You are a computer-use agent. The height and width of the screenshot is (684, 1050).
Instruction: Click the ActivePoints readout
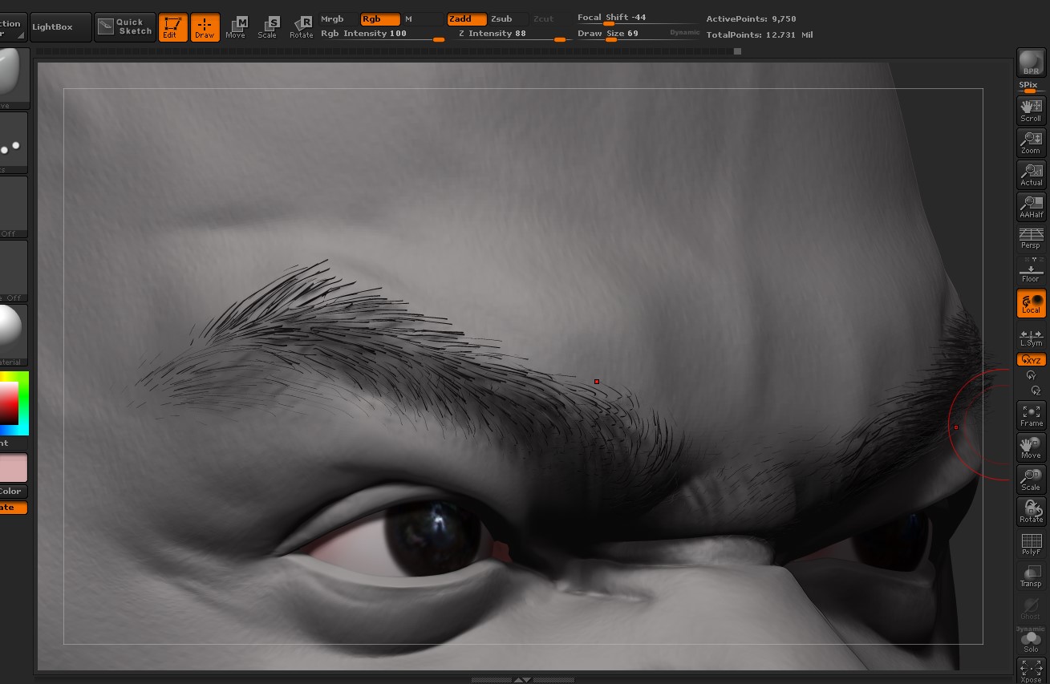751,18
